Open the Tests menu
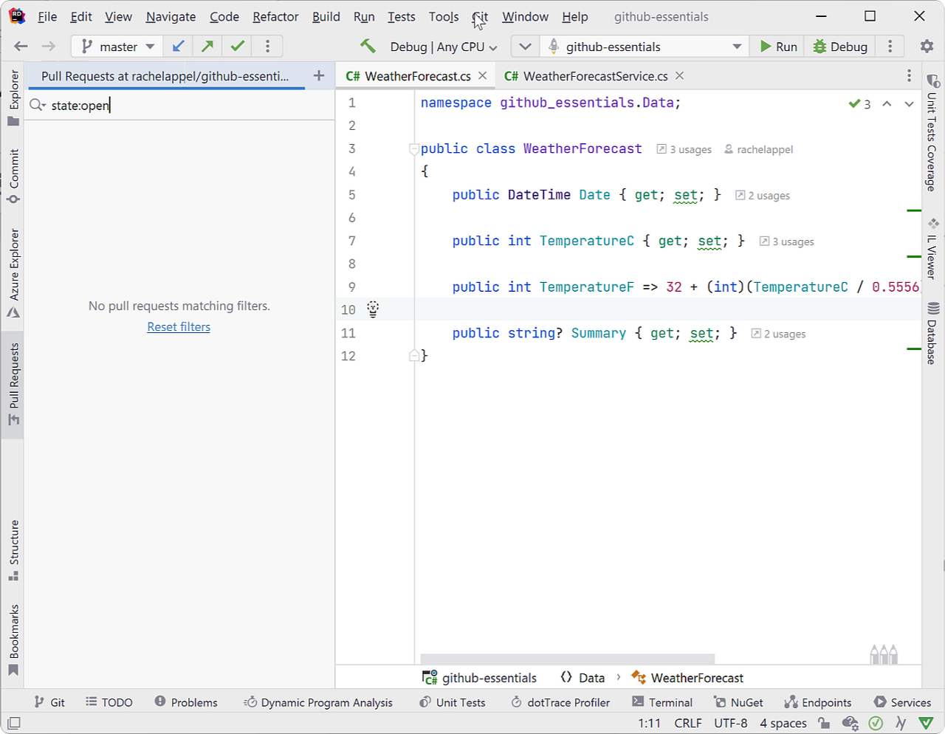Screen dimensions: 945x734 (402, 16)
